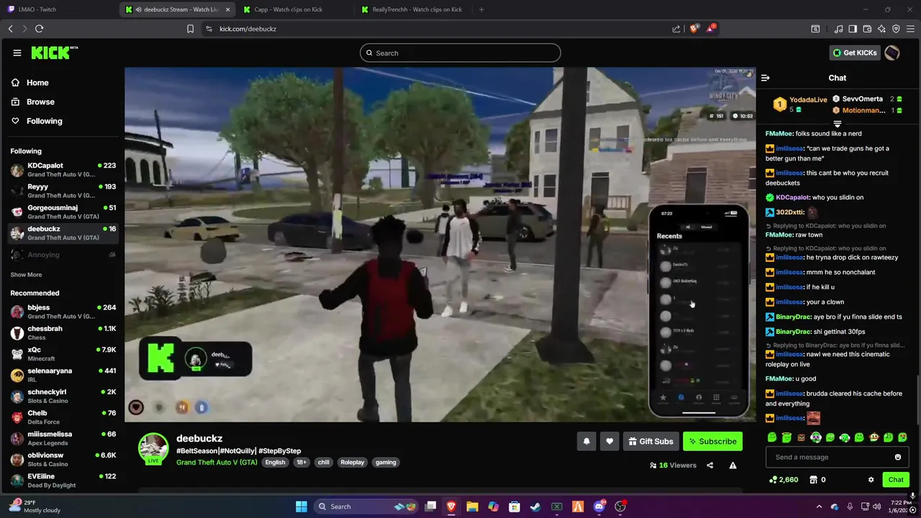
Task: Click YodadaLive top gifter entry
Action: (799, 104)
